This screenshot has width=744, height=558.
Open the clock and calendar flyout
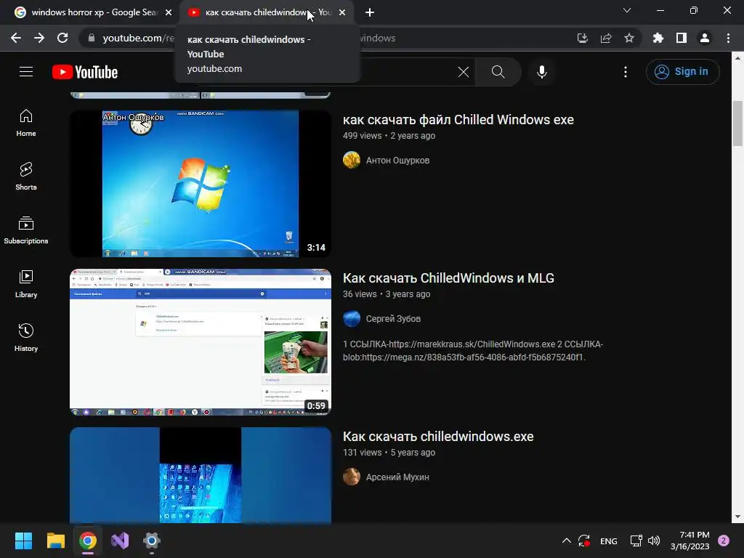point(690,541)
